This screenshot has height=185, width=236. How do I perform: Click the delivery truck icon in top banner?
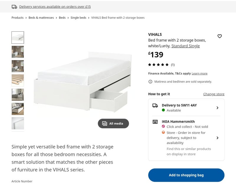click(x=14, y=6)
